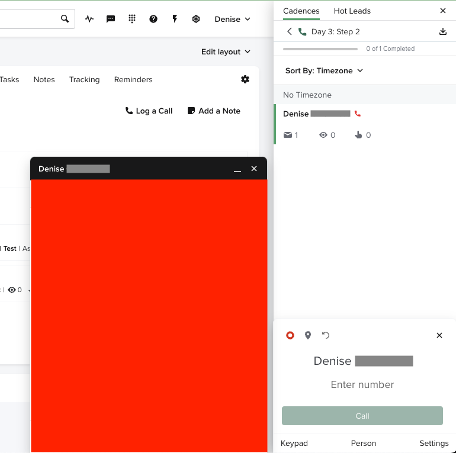Open the chat messages icon
This screenshot has height=453, width=456.
pos(111,19)
